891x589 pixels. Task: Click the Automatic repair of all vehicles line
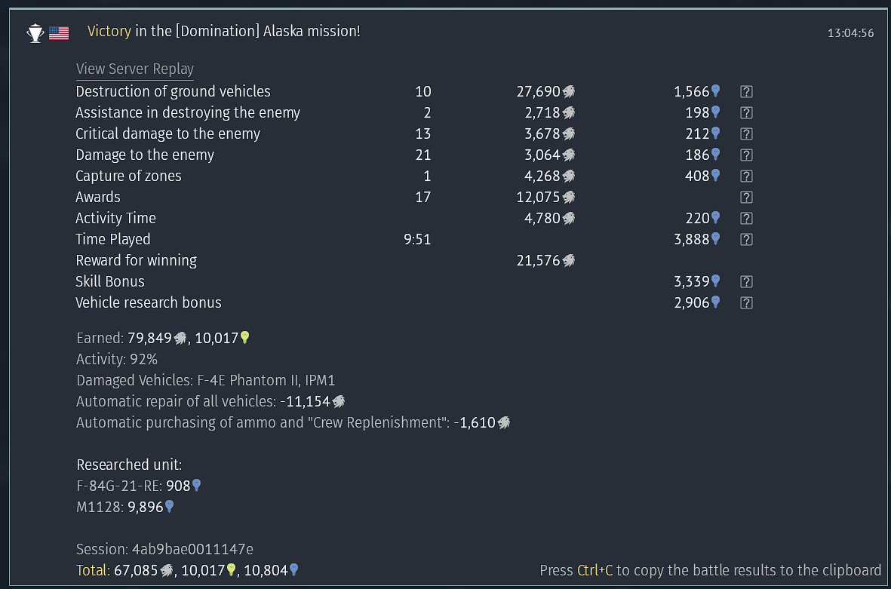click(x=210, y=401)
